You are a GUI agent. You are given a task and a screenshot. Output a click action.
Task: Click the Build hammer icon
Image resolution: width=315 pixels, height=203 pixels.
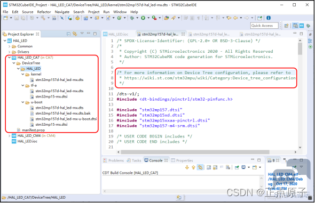[43, 18]
